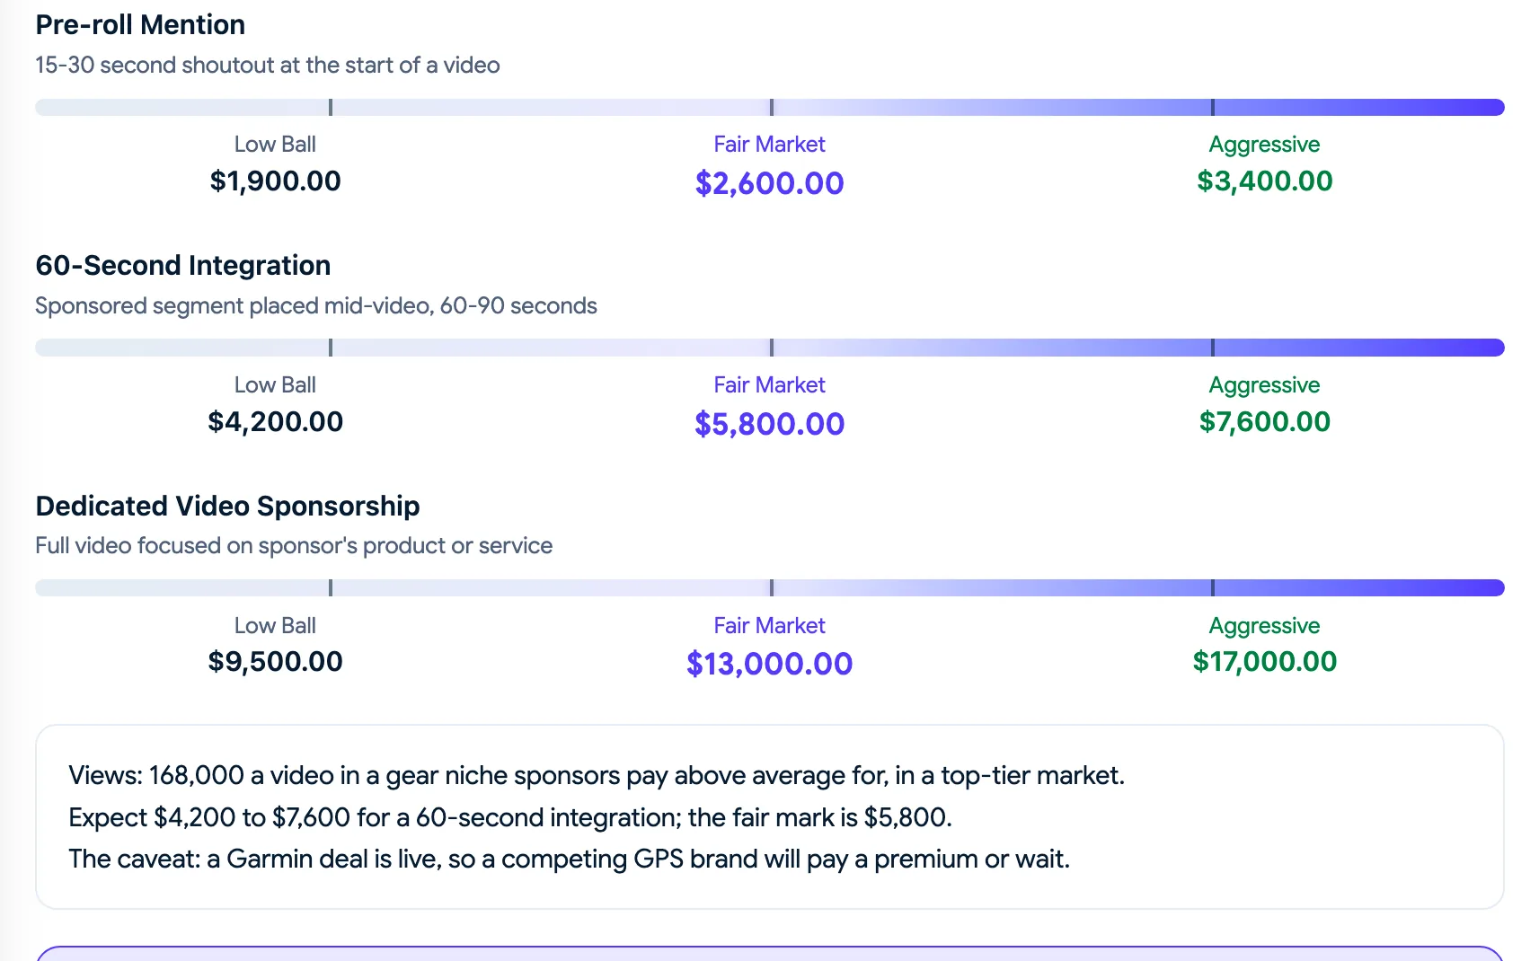The image size is (1539, 961).
Task: Click the Dedicated Video Sponsorship heading
Action: (227, 506)
